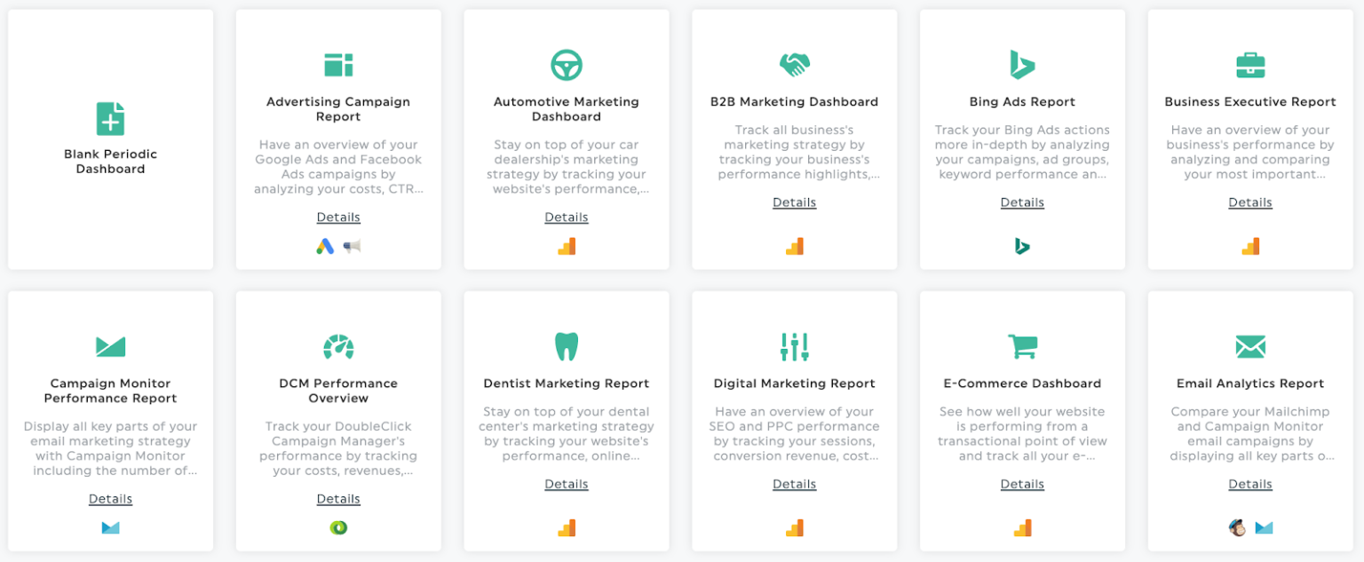Click the megaphone icon under Advertising Campaign Report
Viewport: 1364px width, 562px height.
pos(352,246)
